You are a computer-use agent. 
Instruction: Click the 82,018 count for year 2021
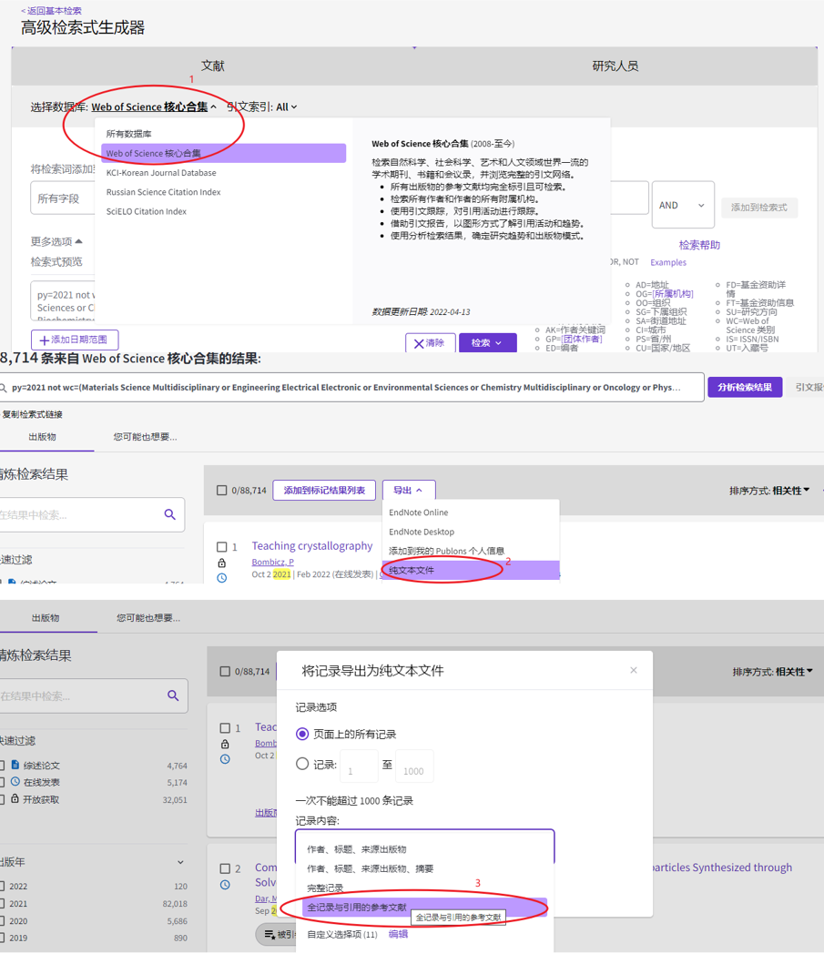pyautogui.click(x=175, y=904)
